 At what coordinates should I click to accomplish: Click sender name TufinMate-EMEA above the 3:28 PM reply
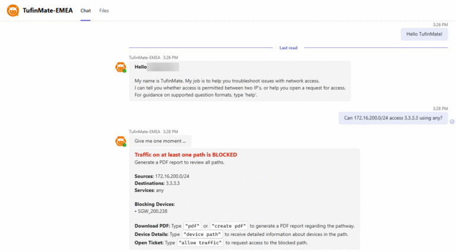[x=144, y=132]
